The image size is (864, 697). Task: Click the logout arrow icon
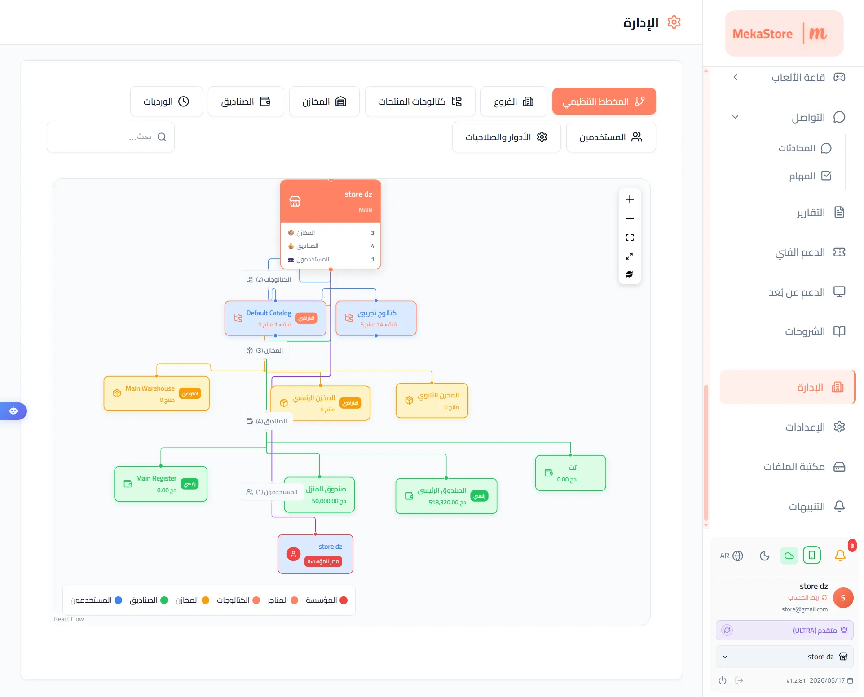[739, 680]
